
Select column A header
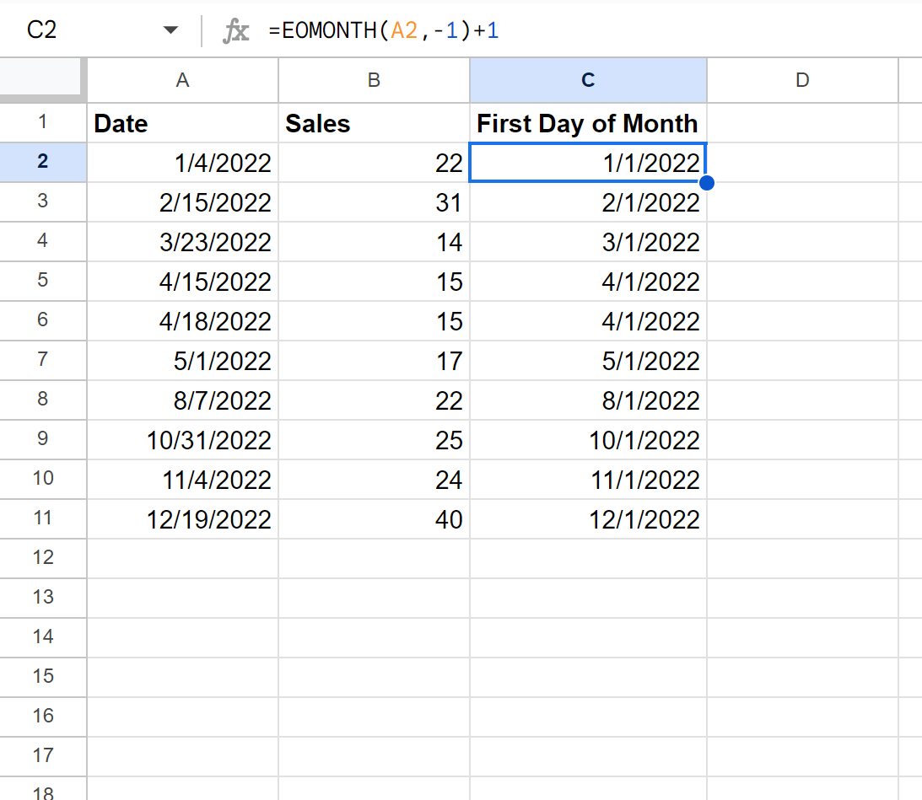coord(182,80)
